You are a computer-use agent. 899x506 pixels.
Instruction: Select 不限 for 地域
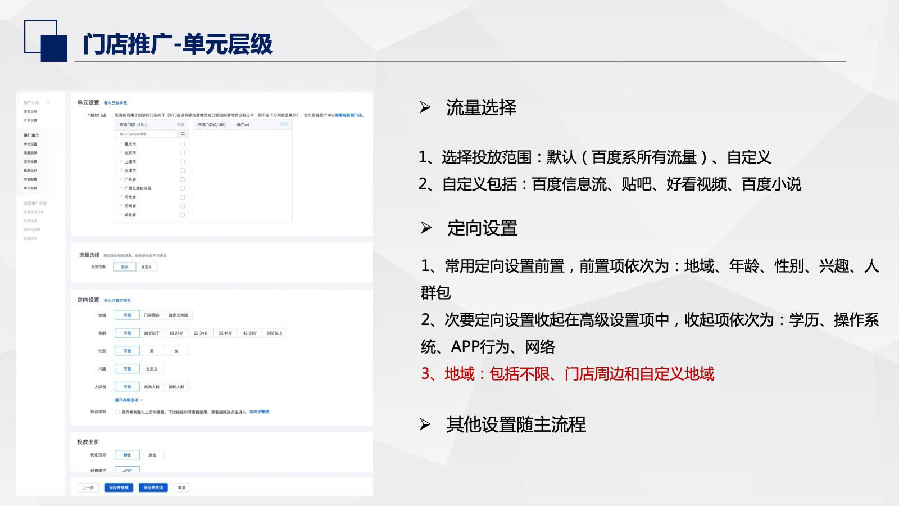tap(127, 315)
